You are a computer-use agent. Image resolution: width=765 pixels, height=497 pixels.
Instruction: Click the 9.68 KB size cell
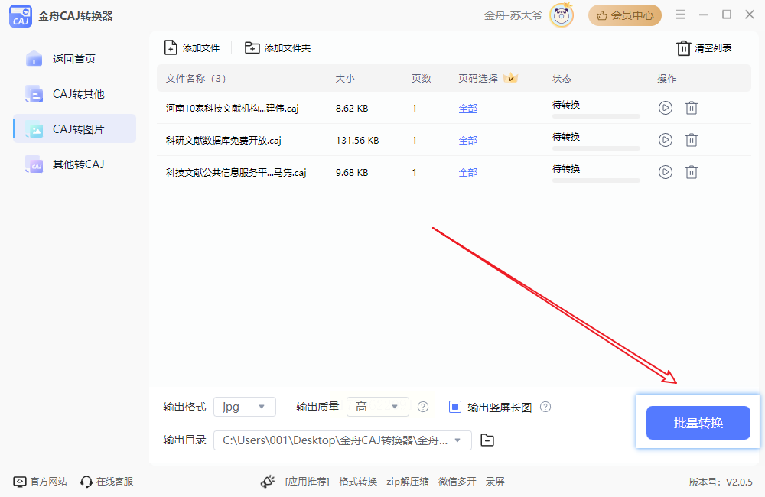tap(352, 173)
